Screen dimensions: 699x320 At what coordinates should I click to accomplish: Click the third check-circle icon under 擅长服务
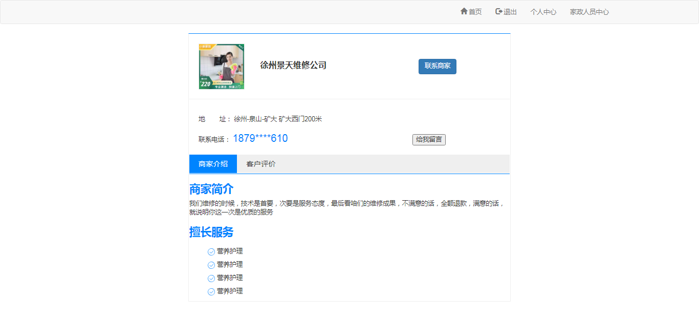click(x=211, y=278)
